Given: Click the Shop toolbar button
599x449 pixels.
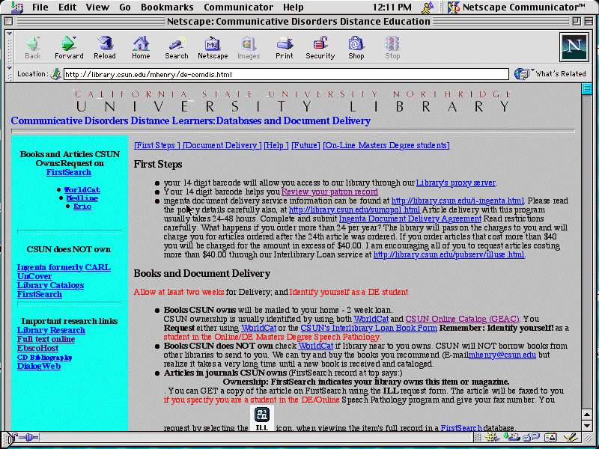Looking at the screenshot, I should point(356,48).
